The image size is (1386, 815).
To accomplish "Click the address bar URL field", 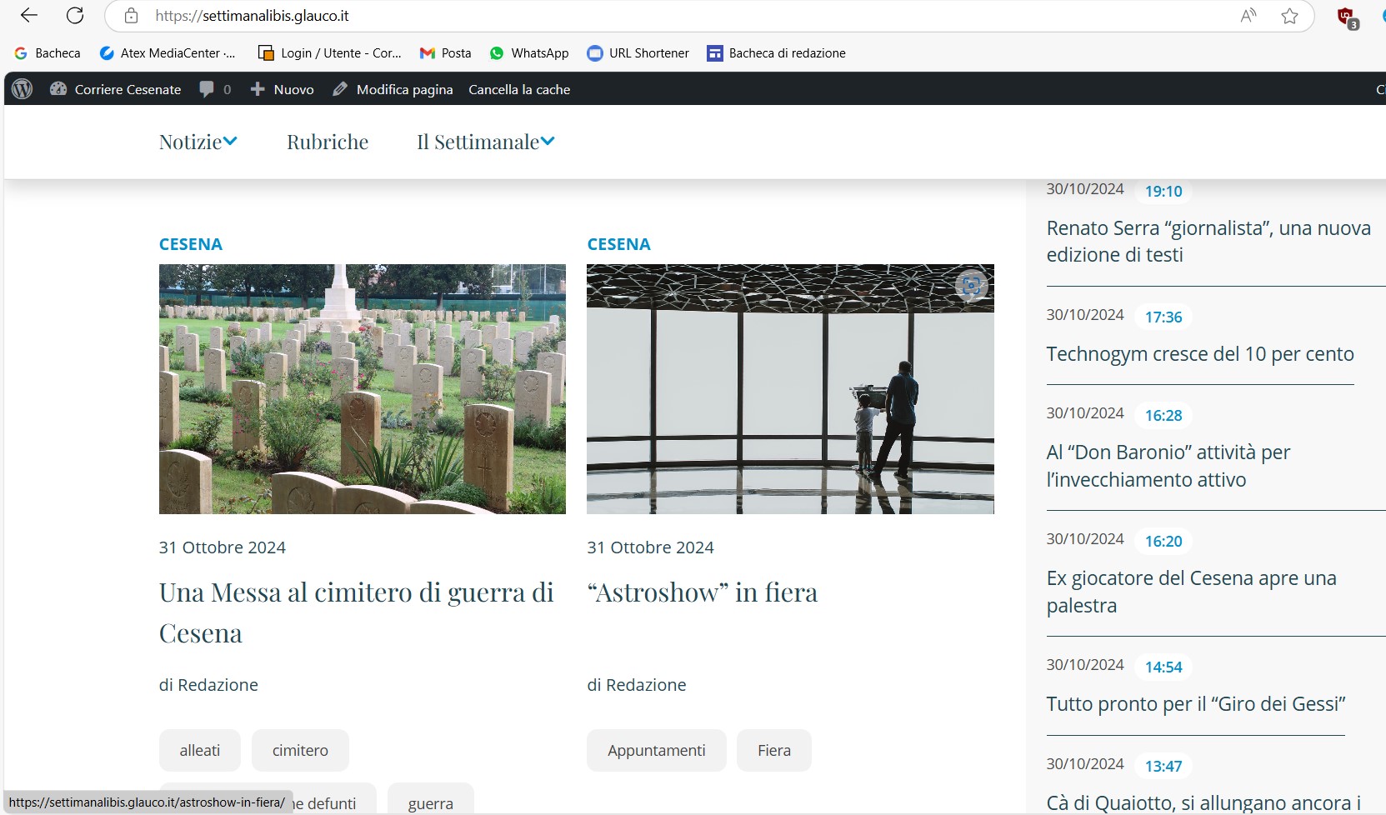I will [667, 16].
